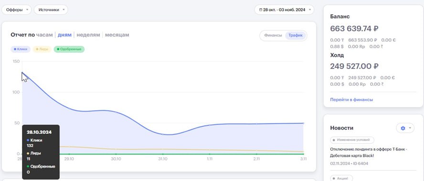
Task: Click the blue dot in Клики legend
Action: [15, 50]
